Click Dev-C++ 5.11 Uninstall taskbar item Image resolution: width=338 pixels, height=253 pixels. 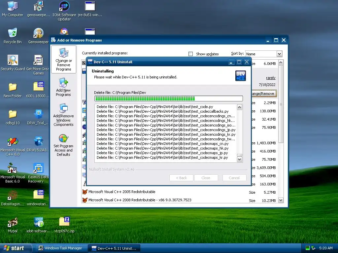tap(115, 248)
